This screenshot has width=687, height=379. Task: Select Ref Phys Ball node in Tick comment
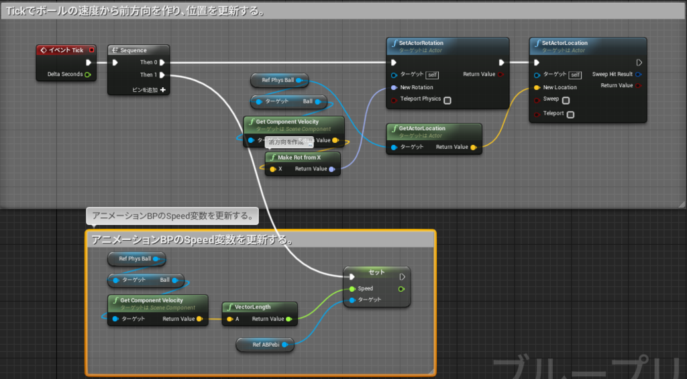tap(280, 80)
